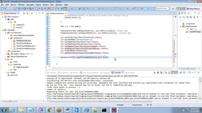
Task: Open the Open Console dropdown
Action: point(193,73)
